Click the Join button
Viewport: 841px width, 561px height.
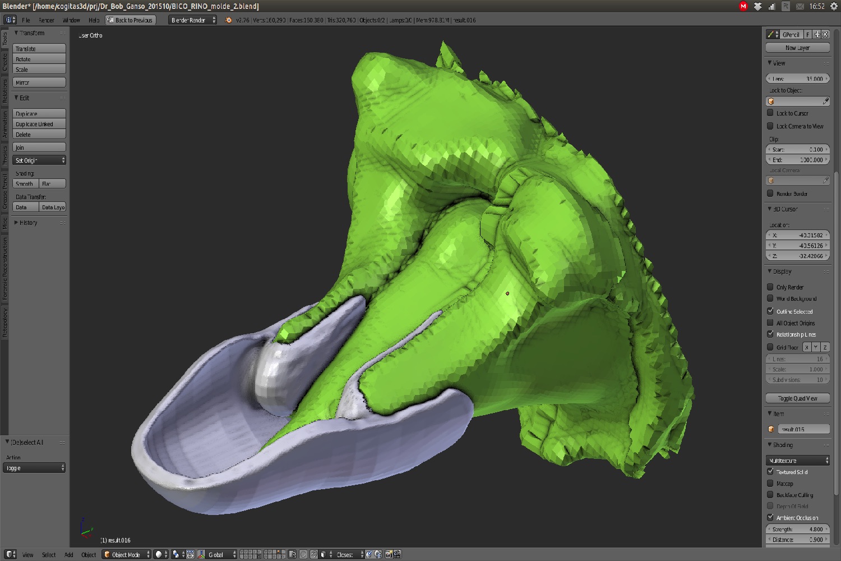(x=39, y=148)
